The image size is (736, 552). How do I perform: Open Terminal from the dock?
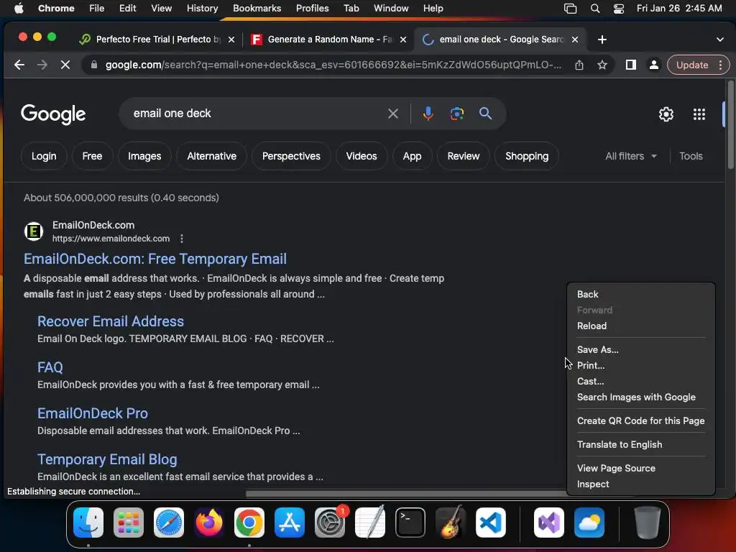point(410,523)
